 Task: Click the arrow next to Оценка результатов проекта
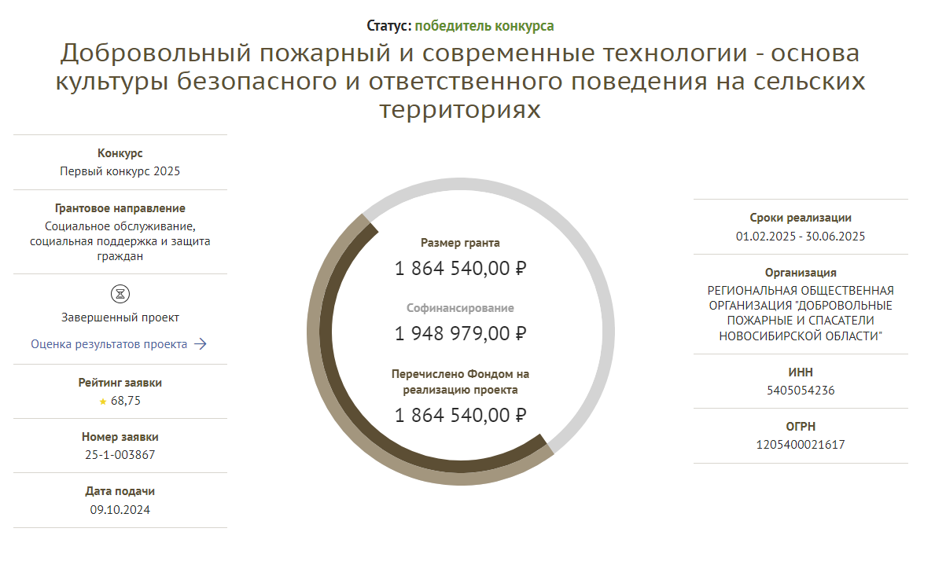[x=201, y=344]
